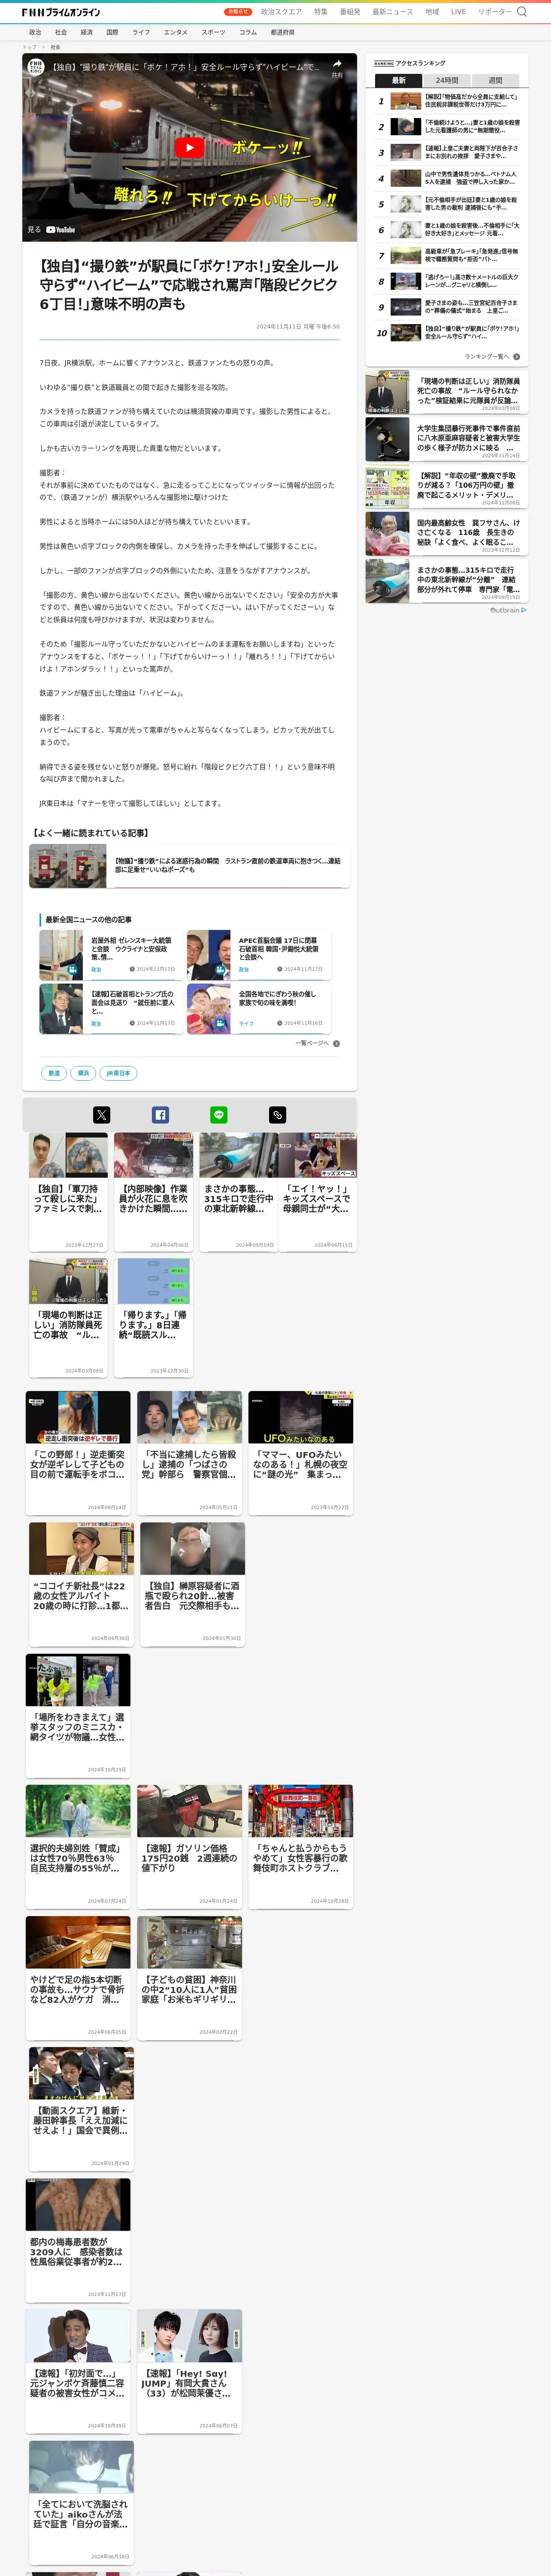551x2576 pixels.
Task: Open 最新ニュース in top header
Action: 393,12
